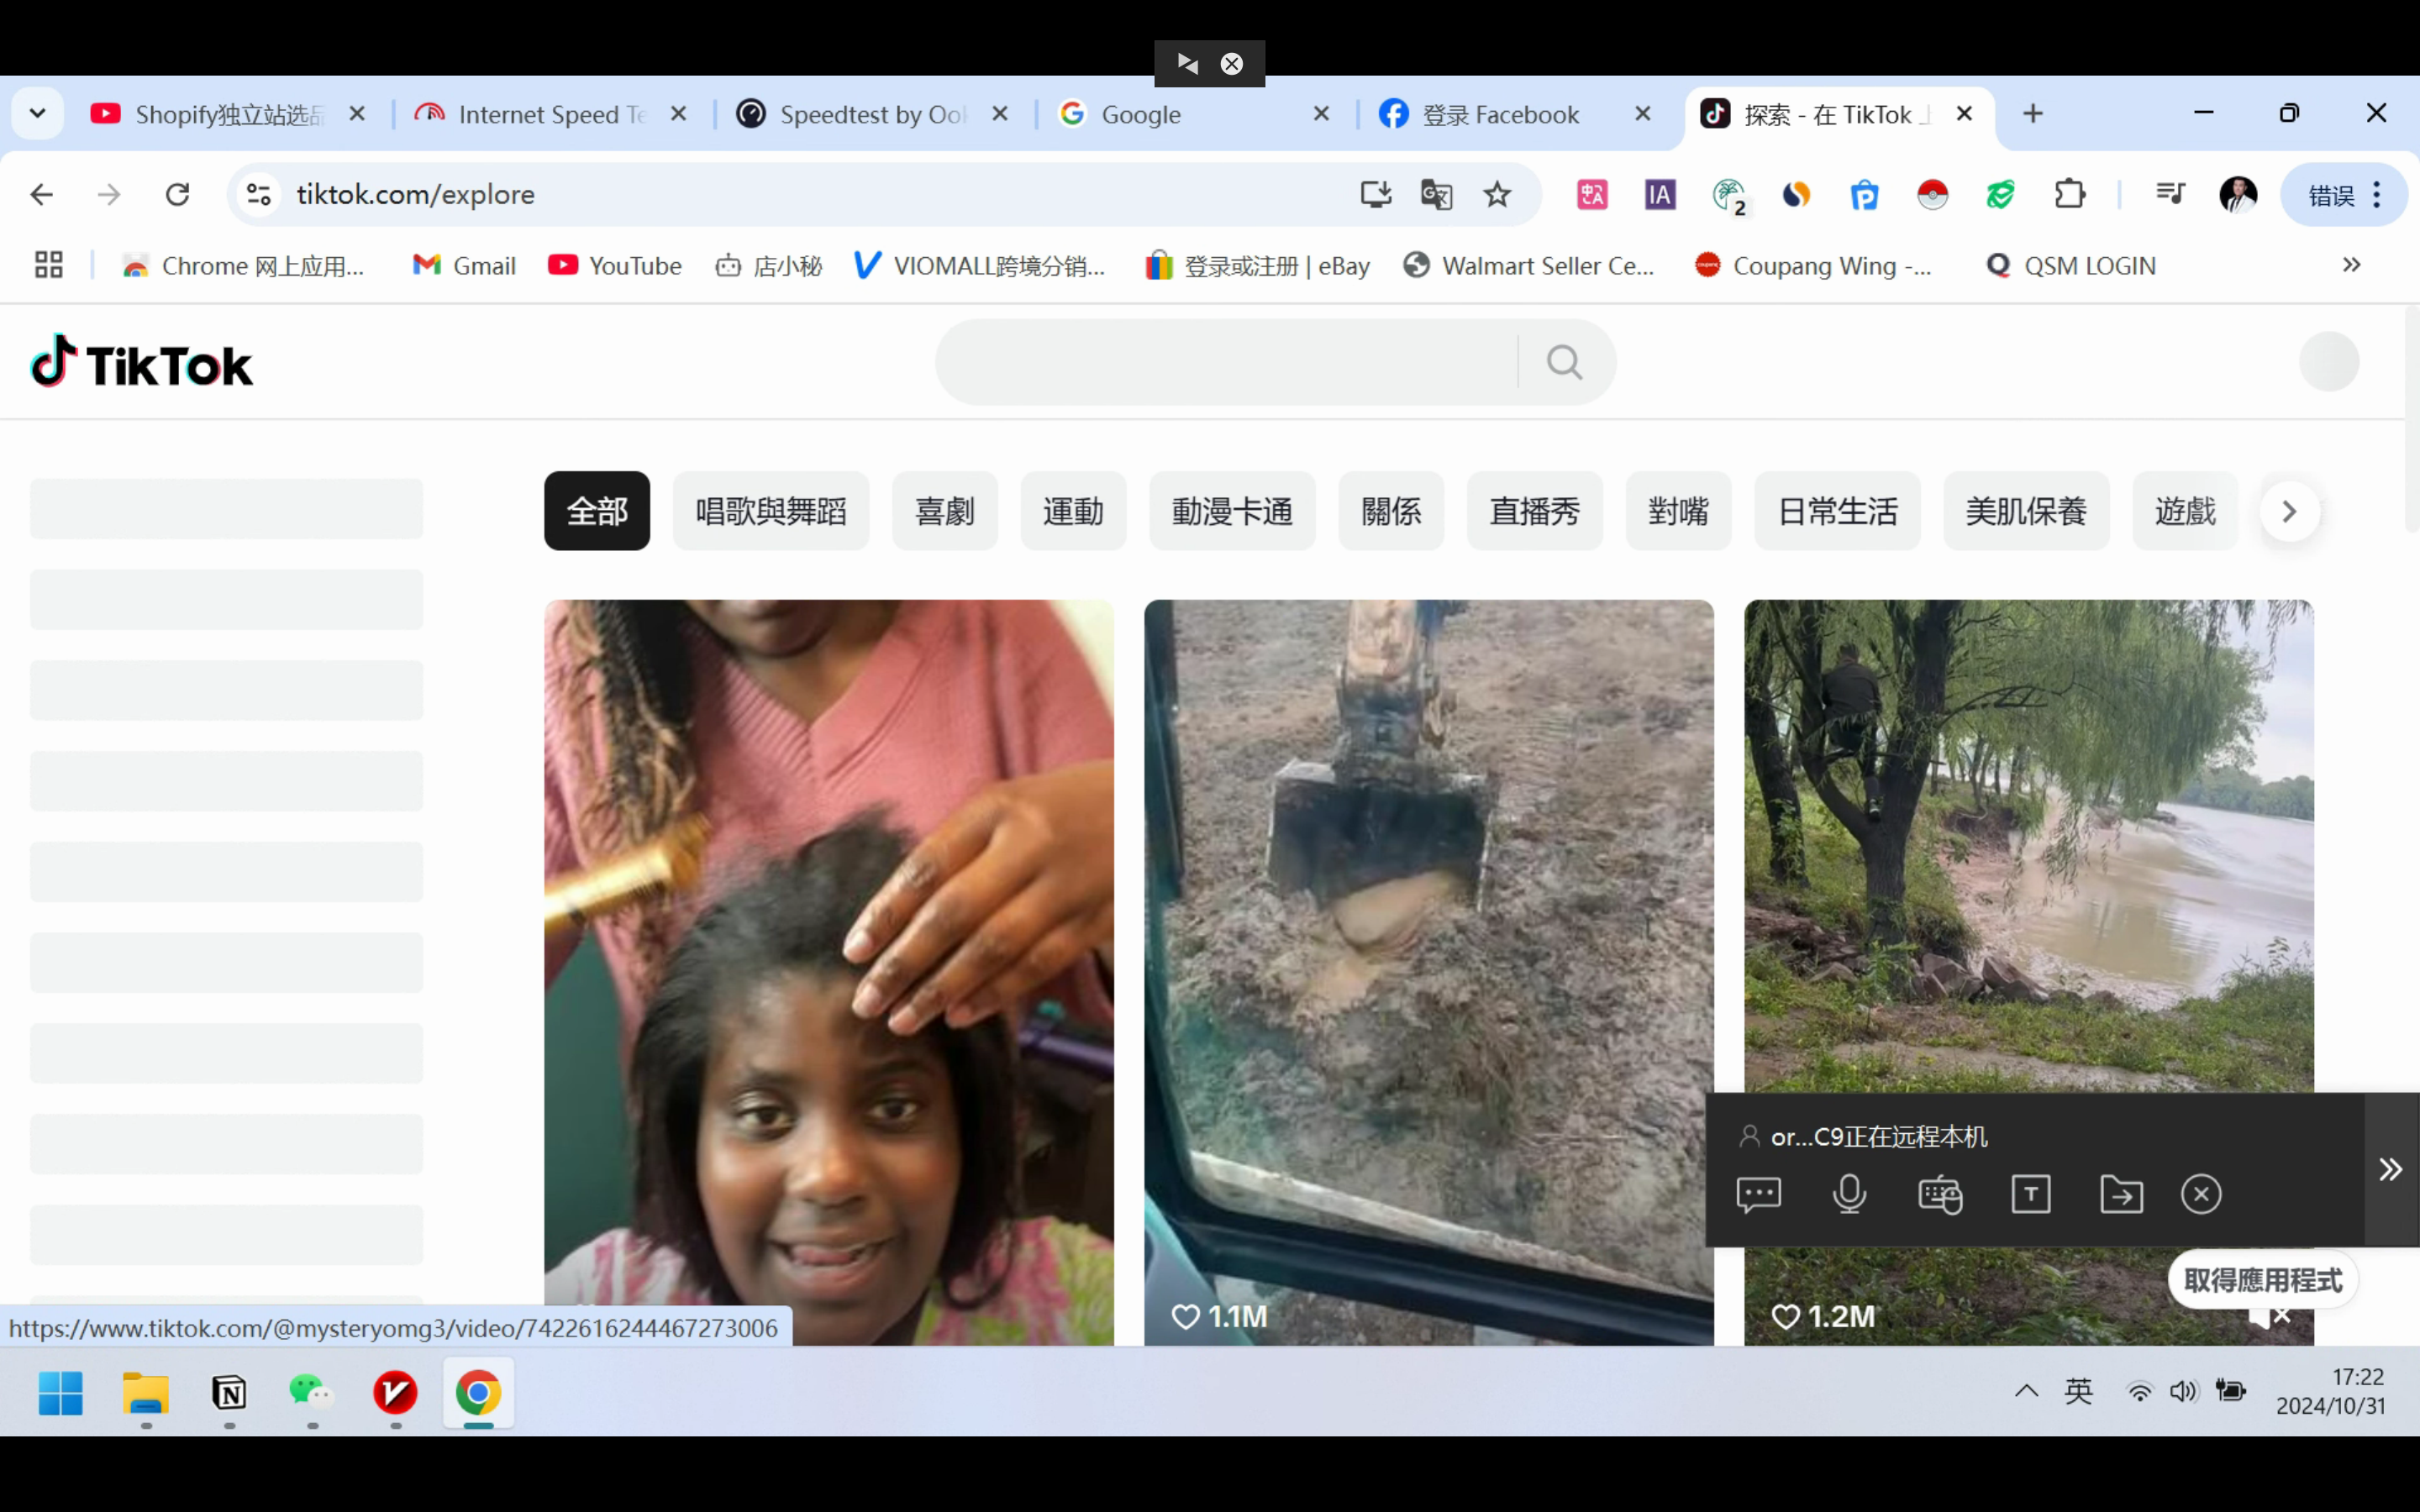Select the 直播秀 category chip
Screen dimensions: 2420x1512
coord(1535,511)
